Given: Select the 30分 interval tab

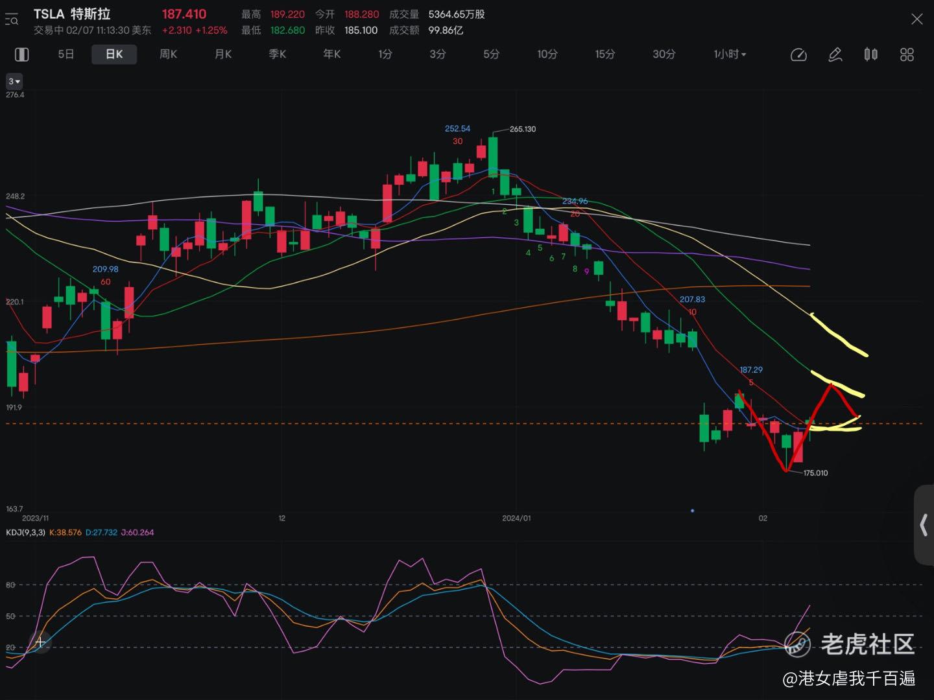Looking at the screenshot, I should [664, 54].
